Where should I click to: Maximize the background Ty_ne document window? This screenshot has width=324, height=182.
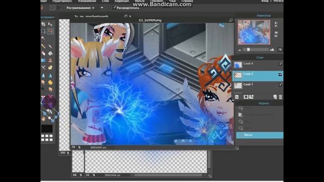pos(126,16)
